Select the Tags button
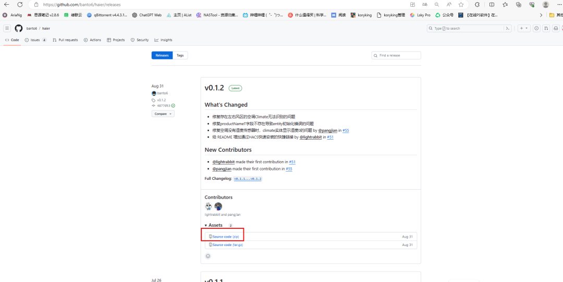Viewport: 563px width, 282px height. 180,55
